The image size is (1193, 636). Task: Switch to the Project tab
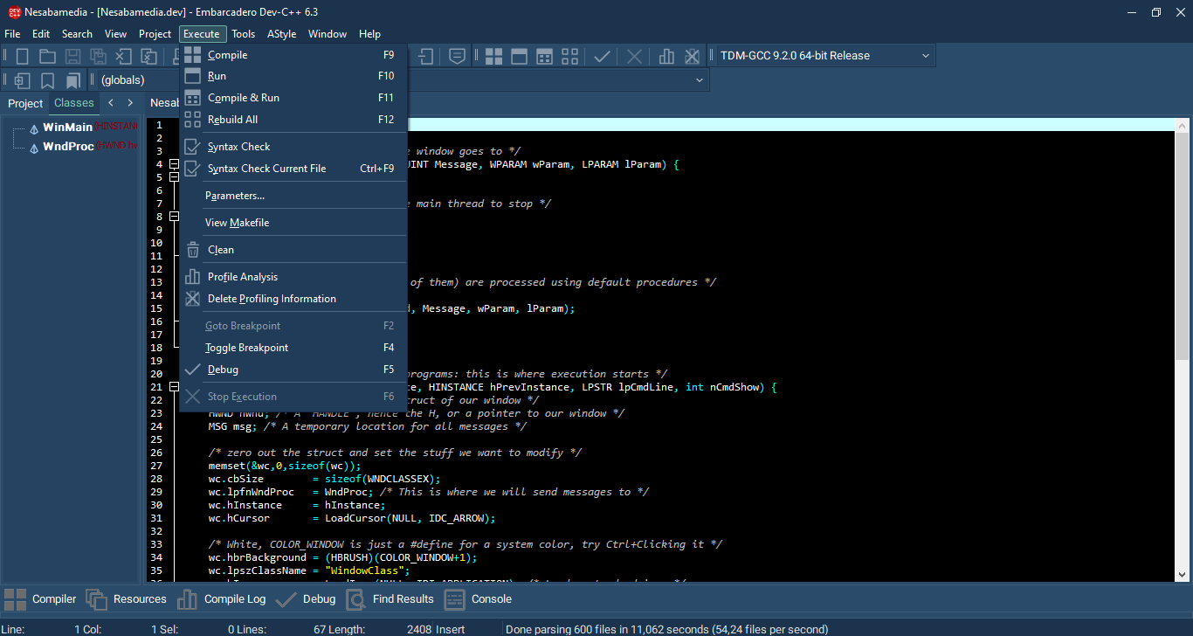25,103
